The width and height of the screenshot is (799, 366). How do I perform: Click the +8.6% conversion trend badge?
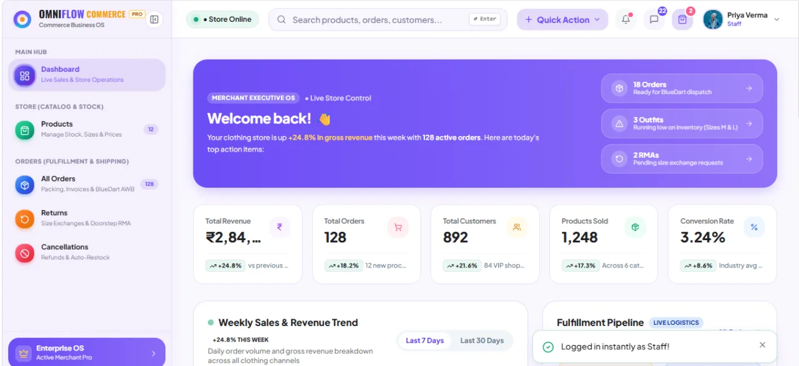pos(697,266)
